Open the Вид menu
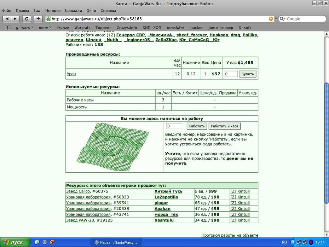This screenshot has width=329, height=247. [37, 11]
